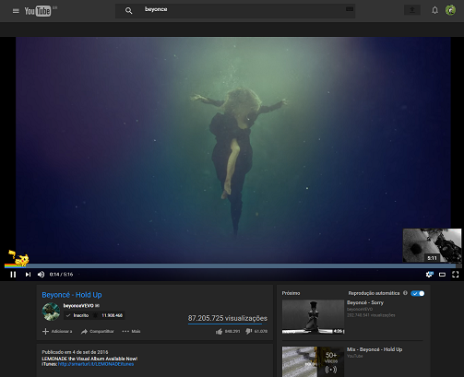Image resolution: width=464 pixels, height=377 pixels.
Task: Click the verified badge beside beyonceVEVO
Action: (97, 306)
